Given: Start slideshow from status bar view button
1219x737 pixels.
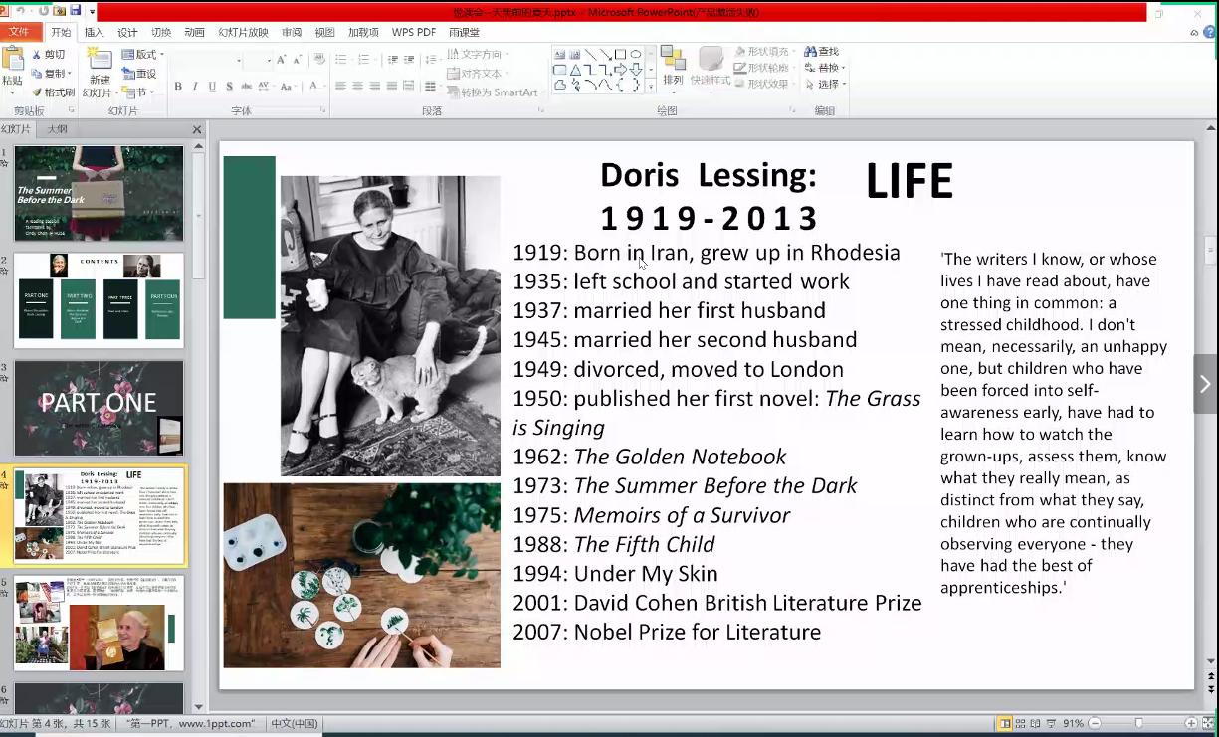Looking at the screenshot, I should point(1052,723).
